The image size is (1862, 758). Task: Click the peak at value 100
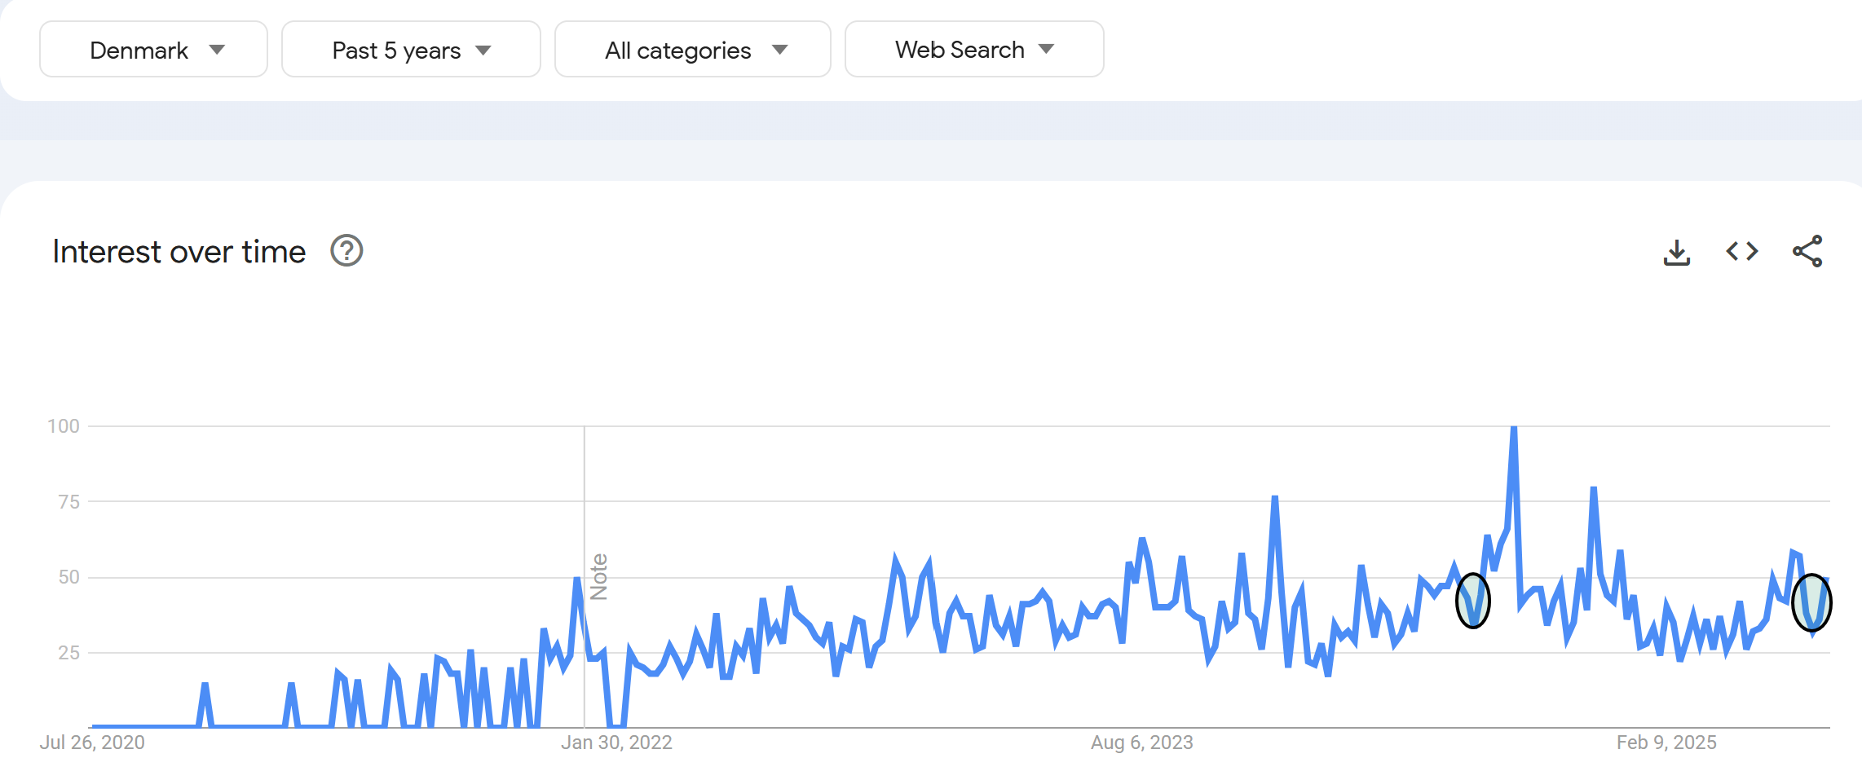(x=1513, y=428)
